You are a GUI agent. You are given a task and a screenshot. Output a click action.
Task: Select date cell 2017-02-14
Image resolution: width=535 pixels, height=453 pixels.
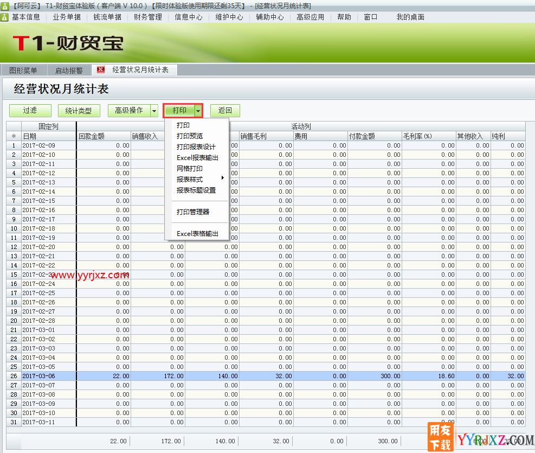tap(48, 192)
